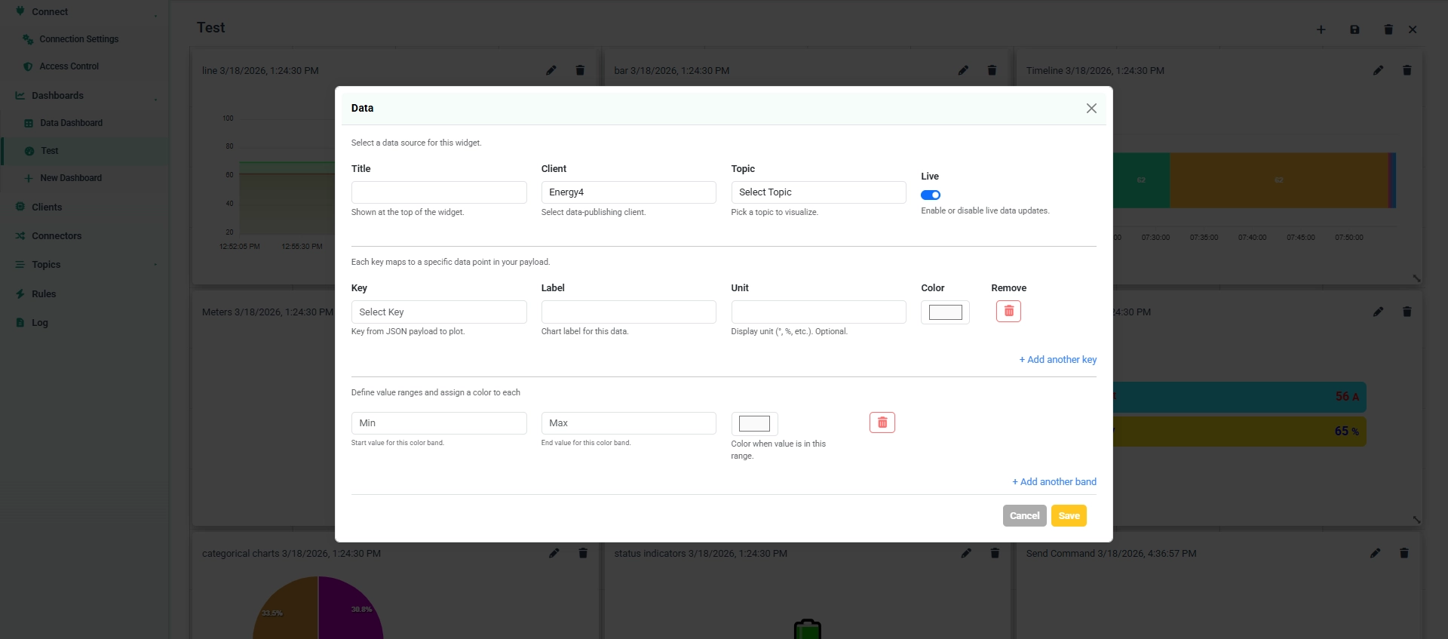This screenshot has width=1448, height=639.
Task: Click the Title input field
Action: pos(439,192)
